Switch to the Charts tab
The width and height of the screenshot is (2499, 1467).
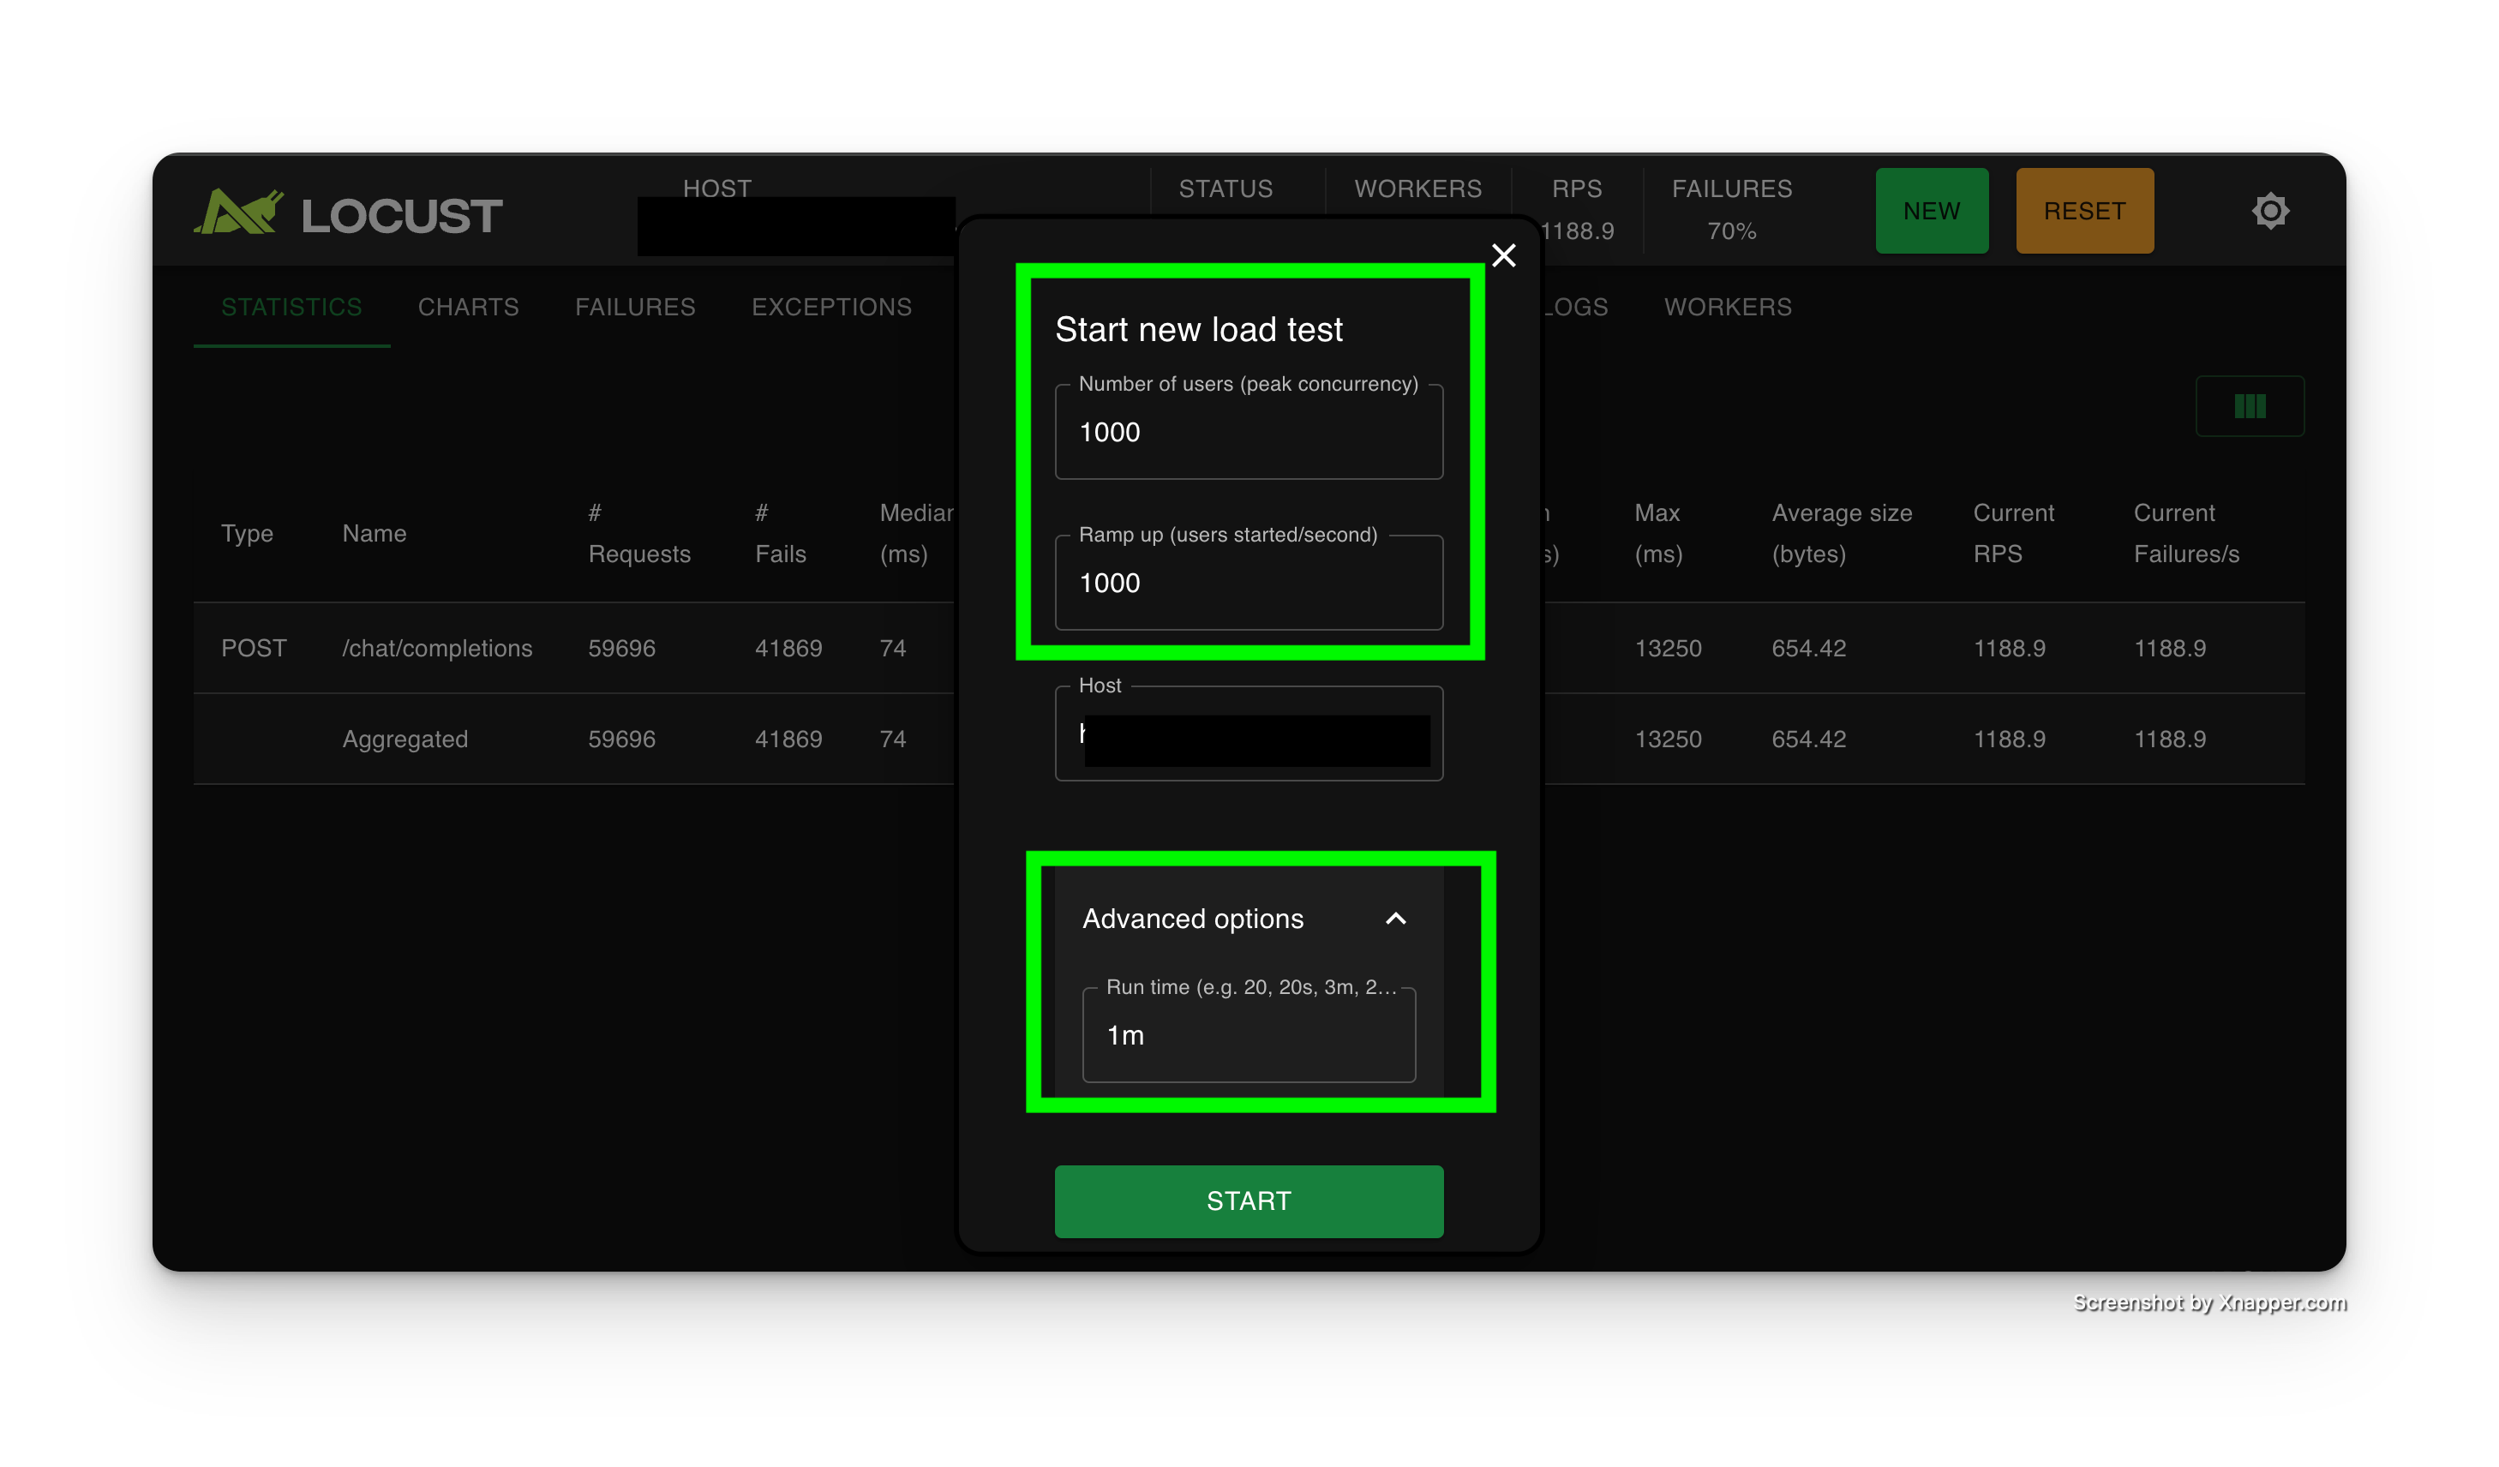(468, 308)
